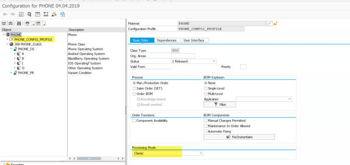This screenshot has height=165, width=350.
Task: Click 'Variant Condition' description text
Action: pos(79,72)
